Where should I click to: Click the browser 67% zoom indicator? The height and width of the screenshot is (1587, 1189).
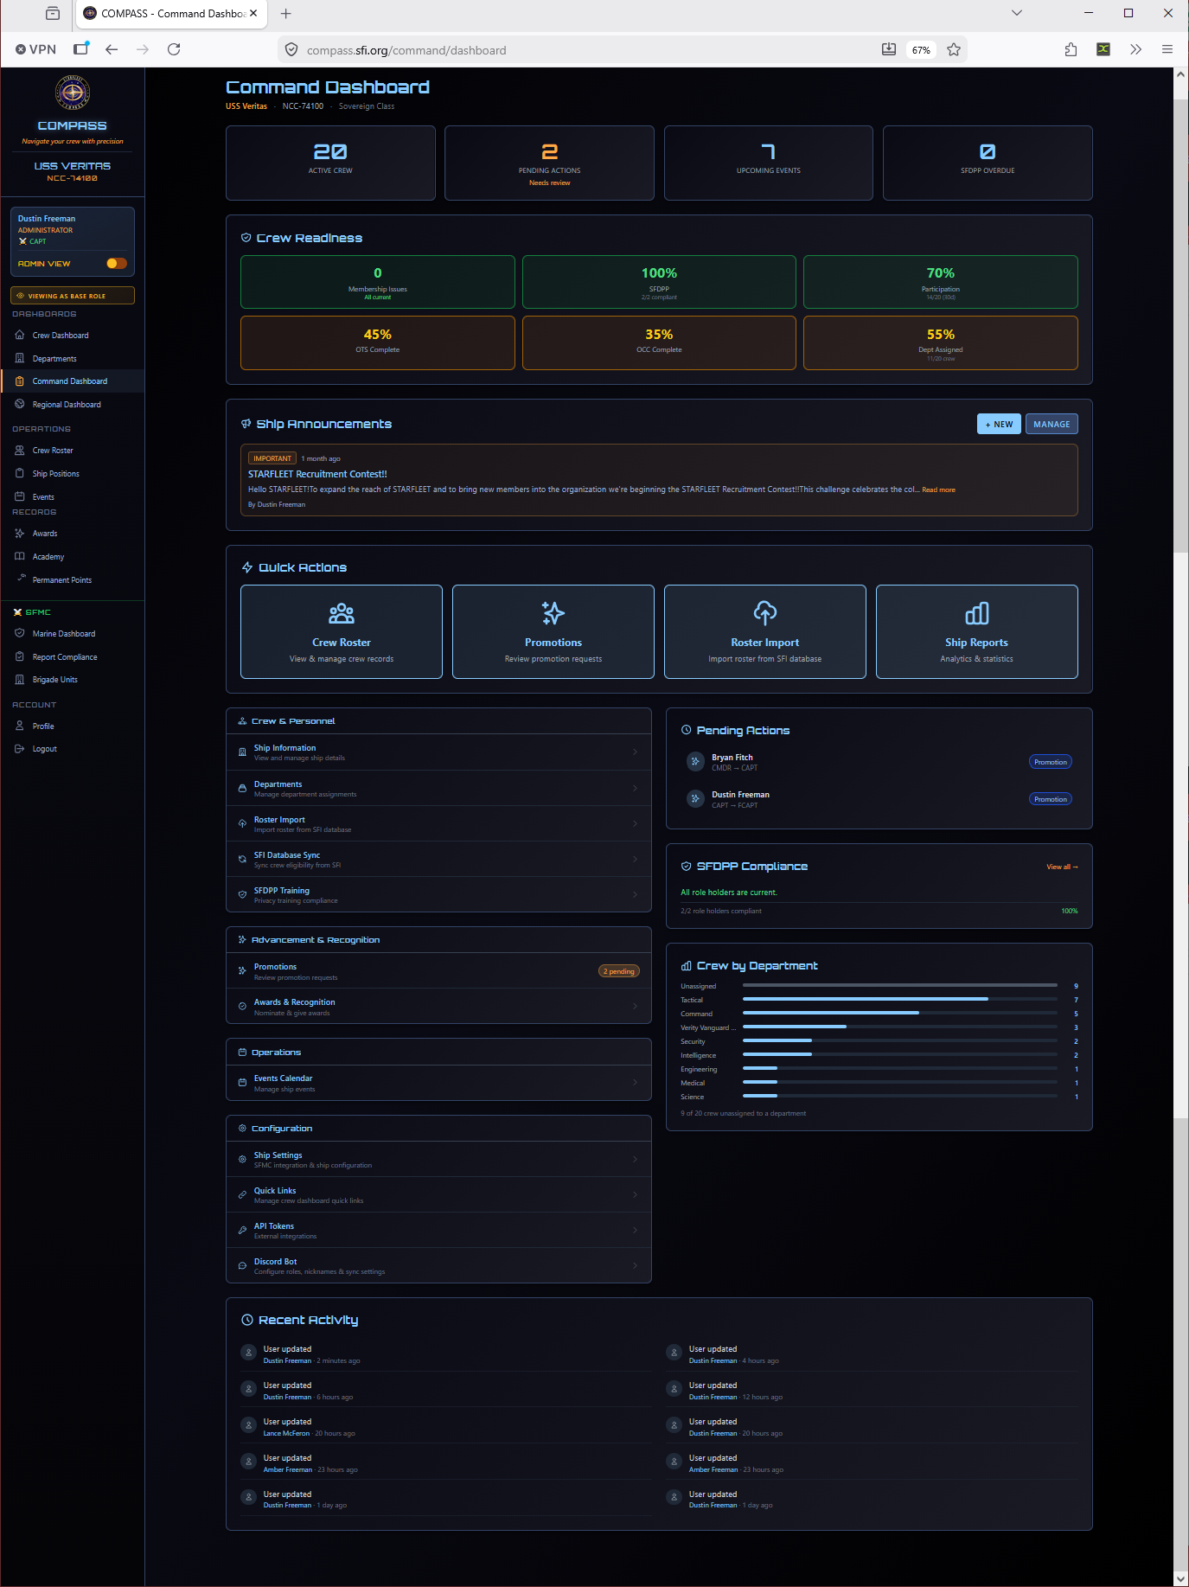click(x=921, y=50)
